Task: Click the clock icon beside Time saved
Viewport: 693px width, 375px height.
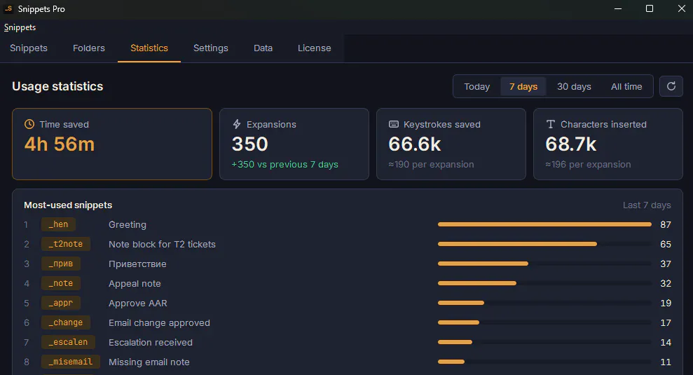Action: click(x=29, y=124)
